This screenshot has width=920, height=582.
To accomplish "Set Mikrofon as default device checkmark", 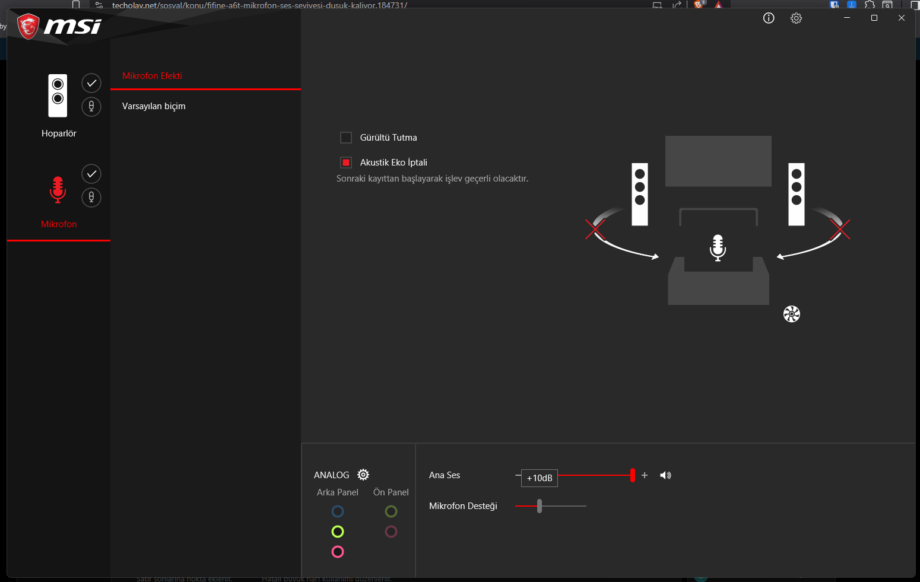I will point(91,174).
